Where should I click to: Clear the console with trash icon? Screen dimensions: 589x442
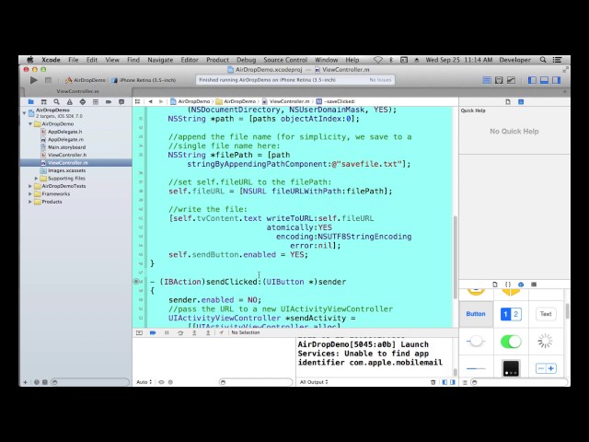(x=433, y=382)
